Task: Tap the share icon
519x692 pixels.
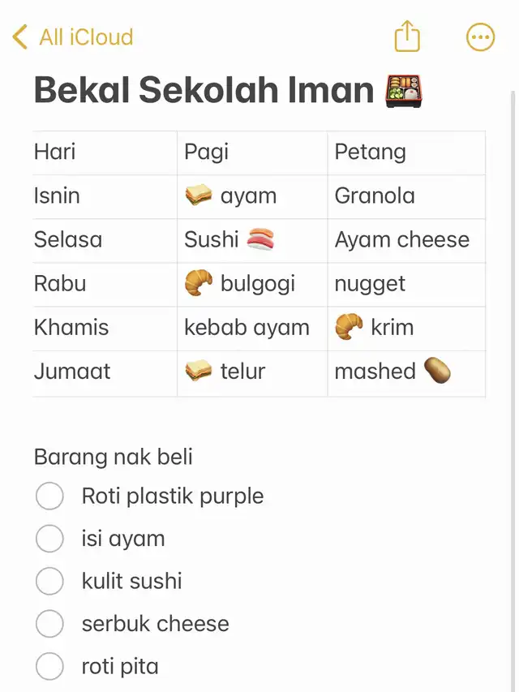Action: point(407,37)
